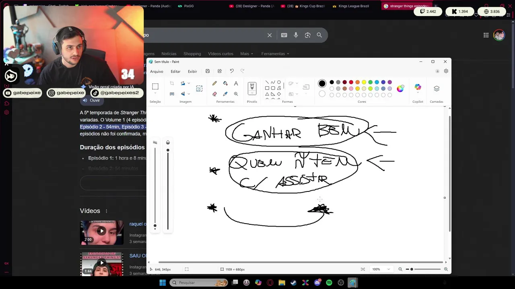The width and height of the screenshot is (515, 289).
Task: Open the Vídeos curtos search tab
Action: (220, 54)
